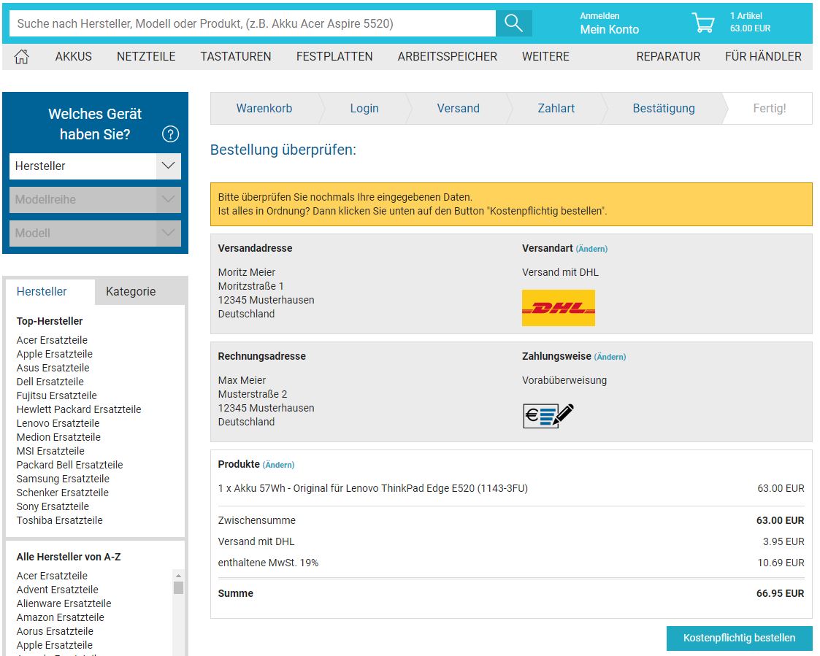Open the WEITERE menu
The height and width of the screenshot is (656, 820).
click(x=545, y=56)
